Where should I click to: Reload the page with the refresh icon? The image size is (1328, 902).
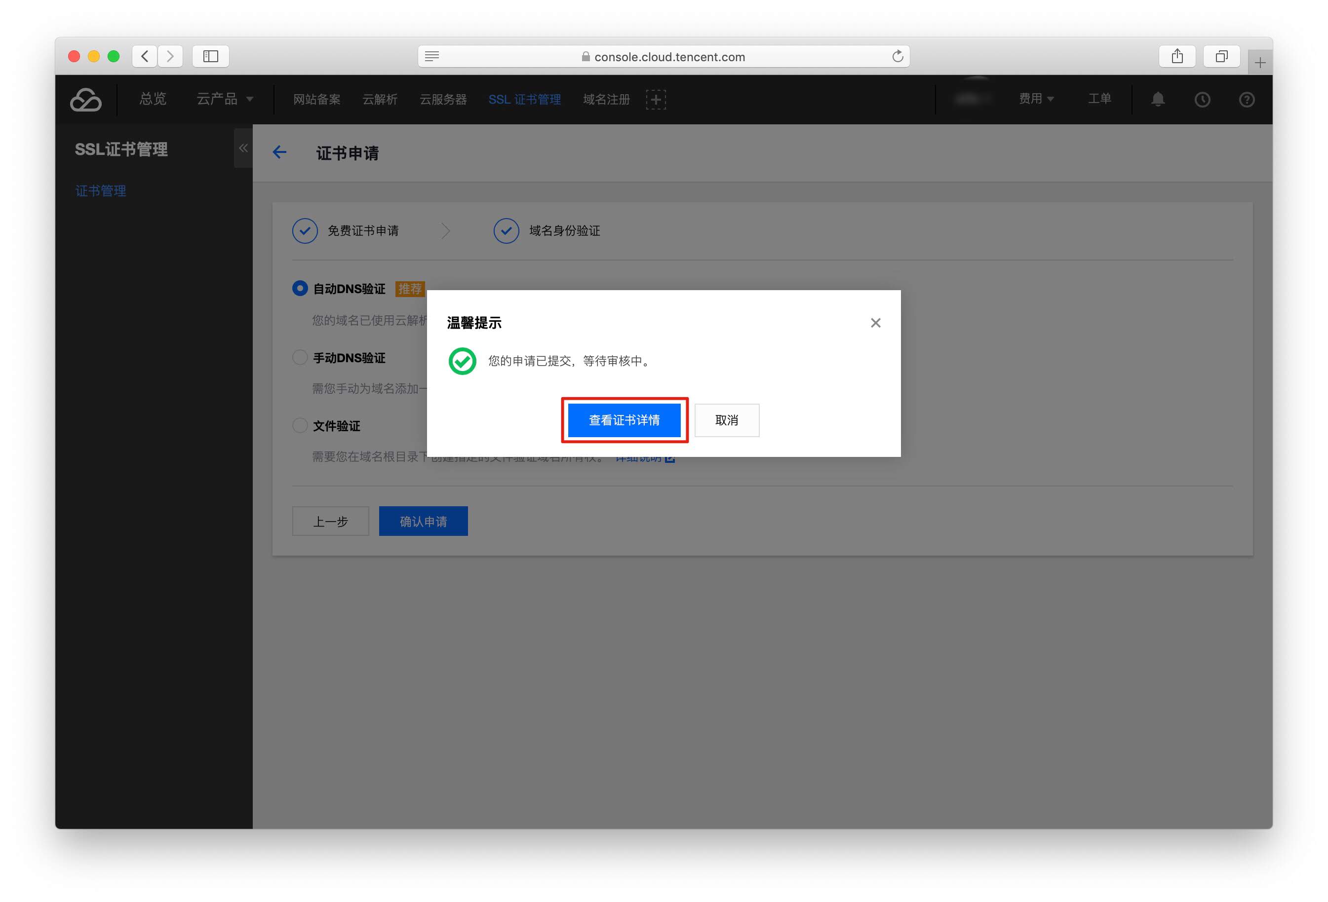tap(898, 56)
